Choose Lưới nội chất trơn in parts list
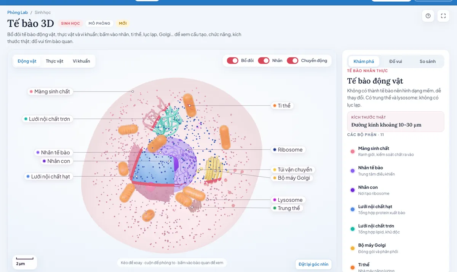The height and width of the screenshot is (272, 457). (x=396, y=229)
